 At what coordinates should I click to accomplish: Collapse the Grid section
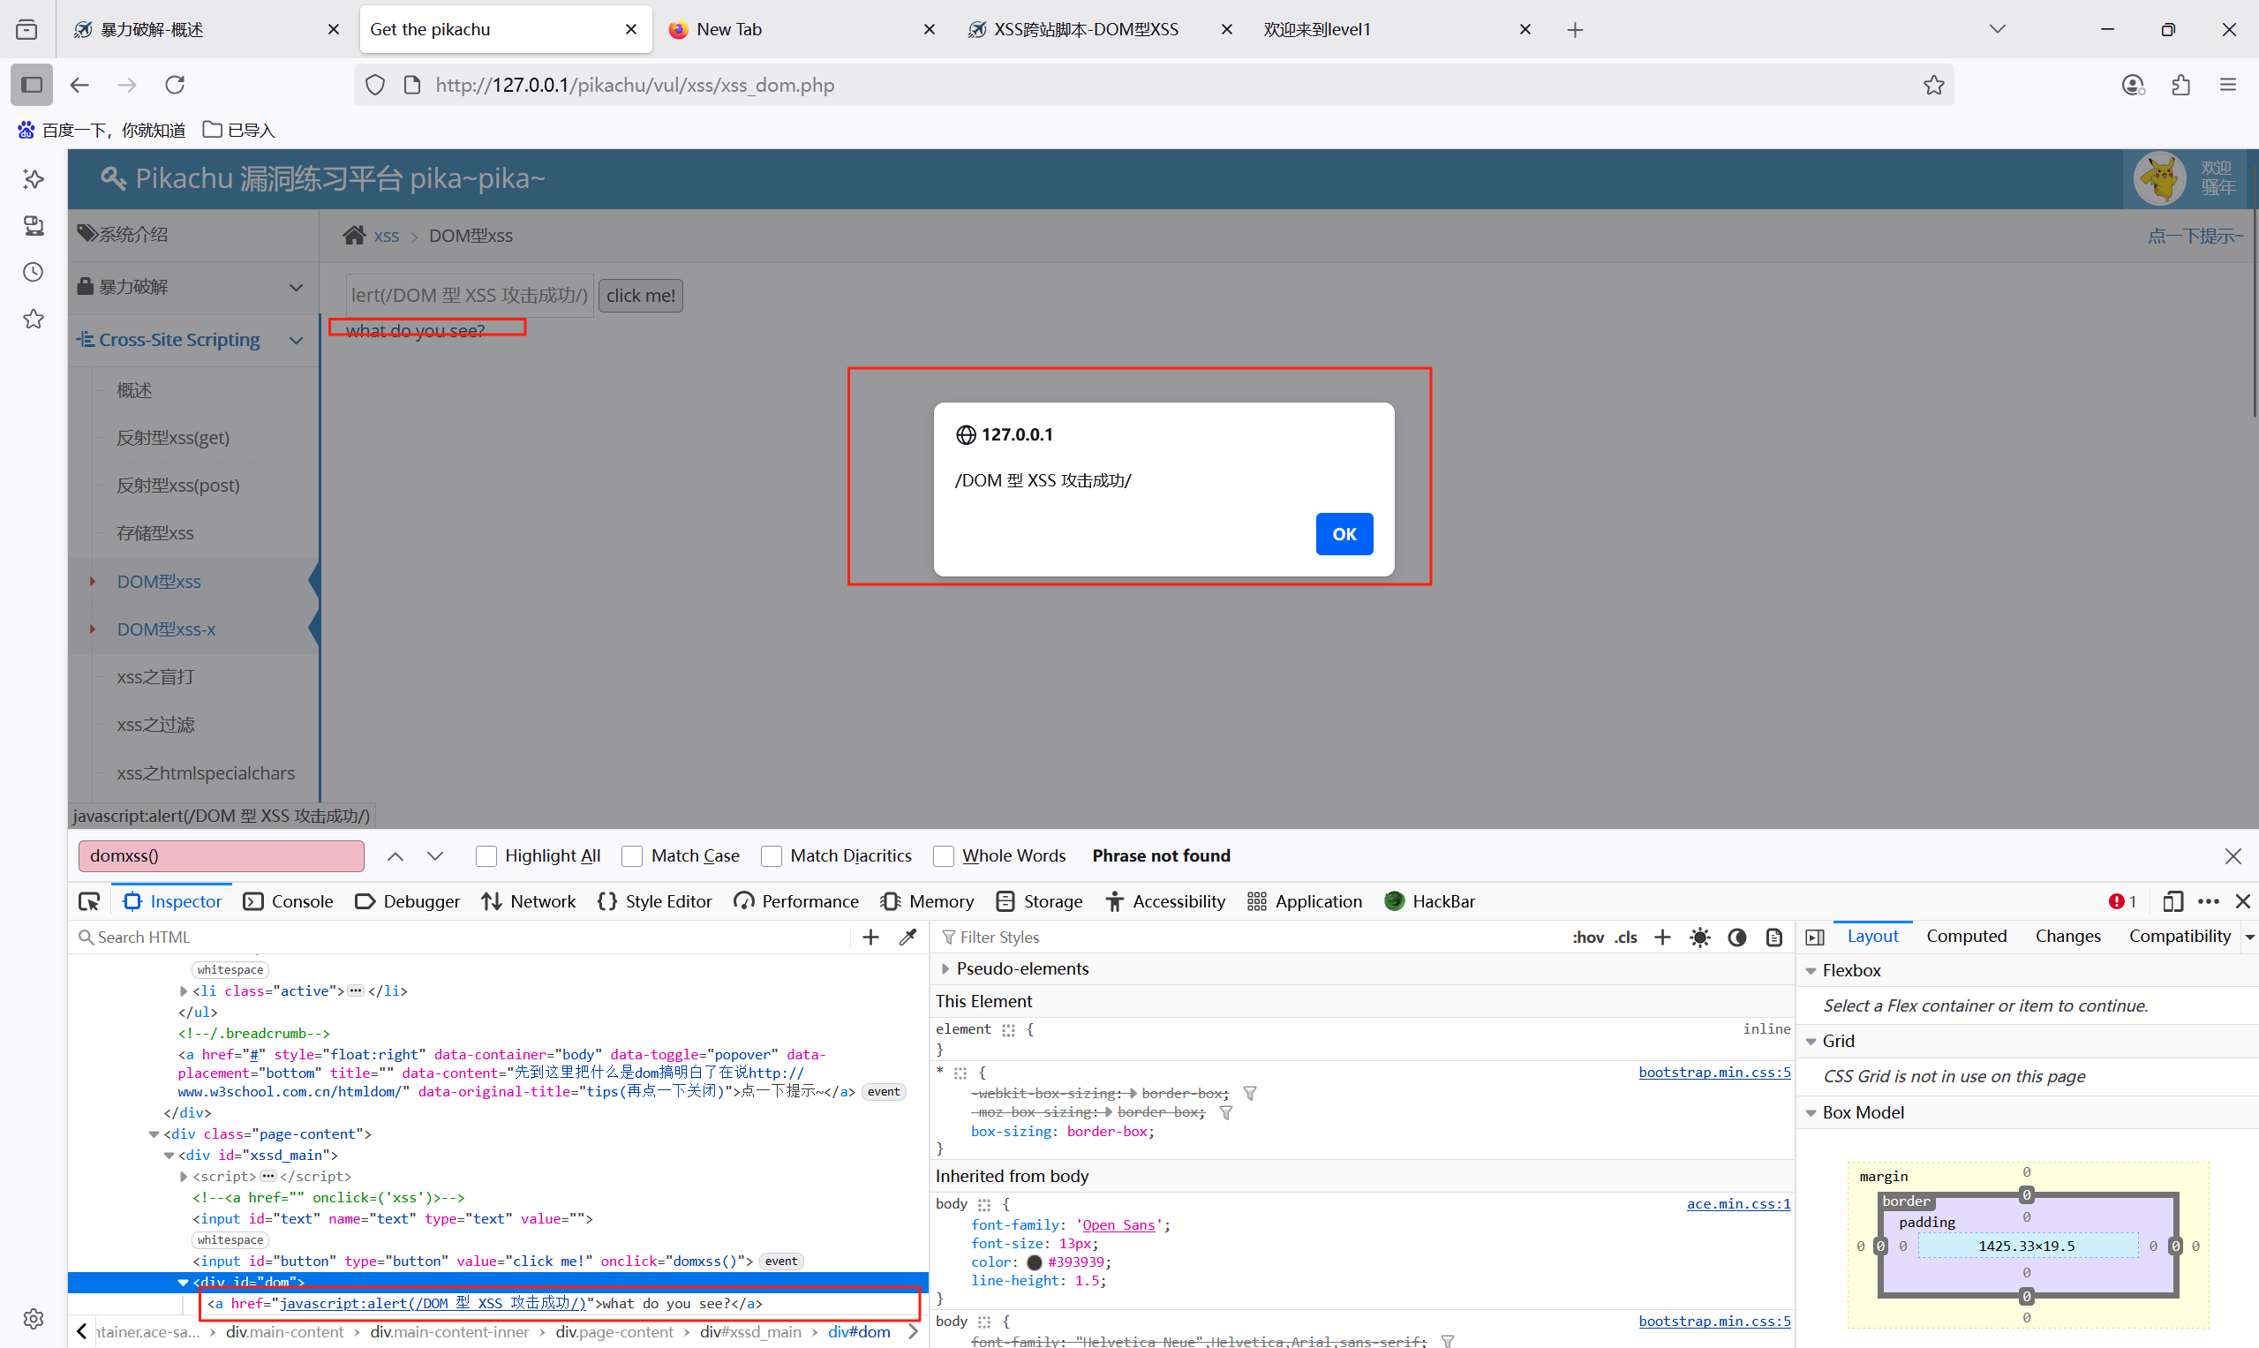[x=1811, y=1041]
